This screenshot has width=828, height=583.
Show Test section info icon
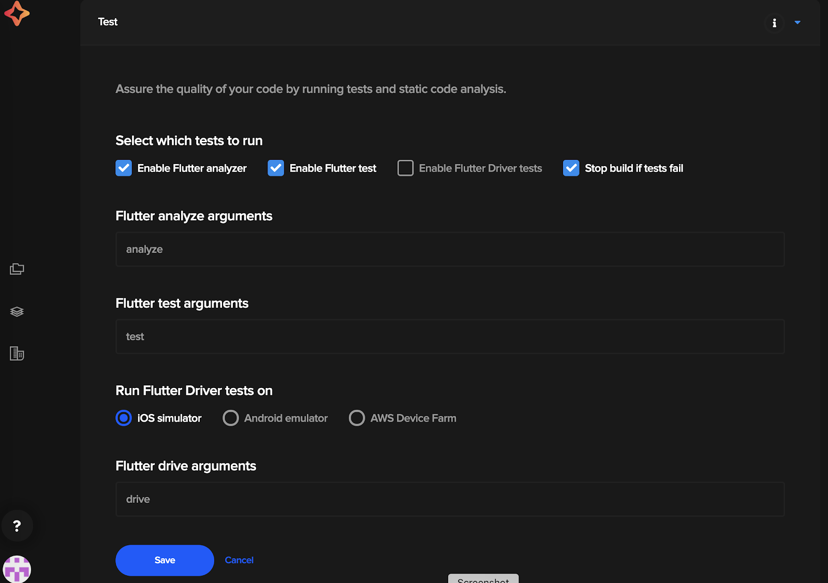click(774, 23)
